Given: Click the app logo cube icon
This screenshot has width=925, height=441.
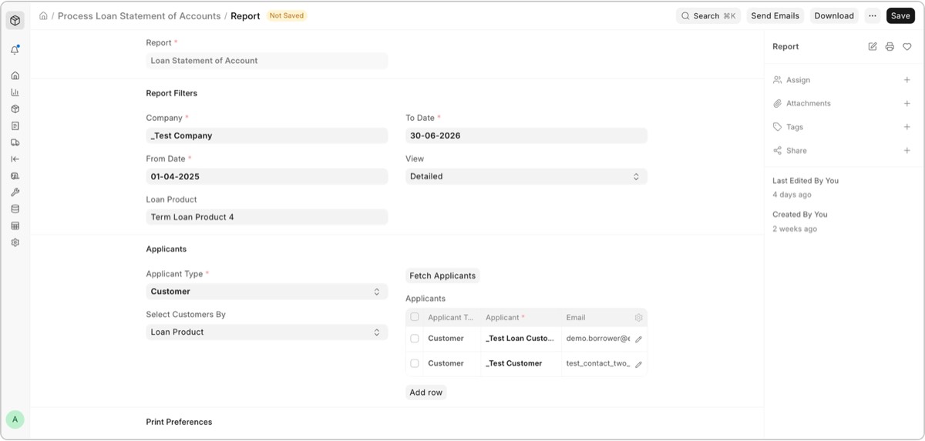Looking at the screenshot, I should pyautogui.click(x=15, y=20).
